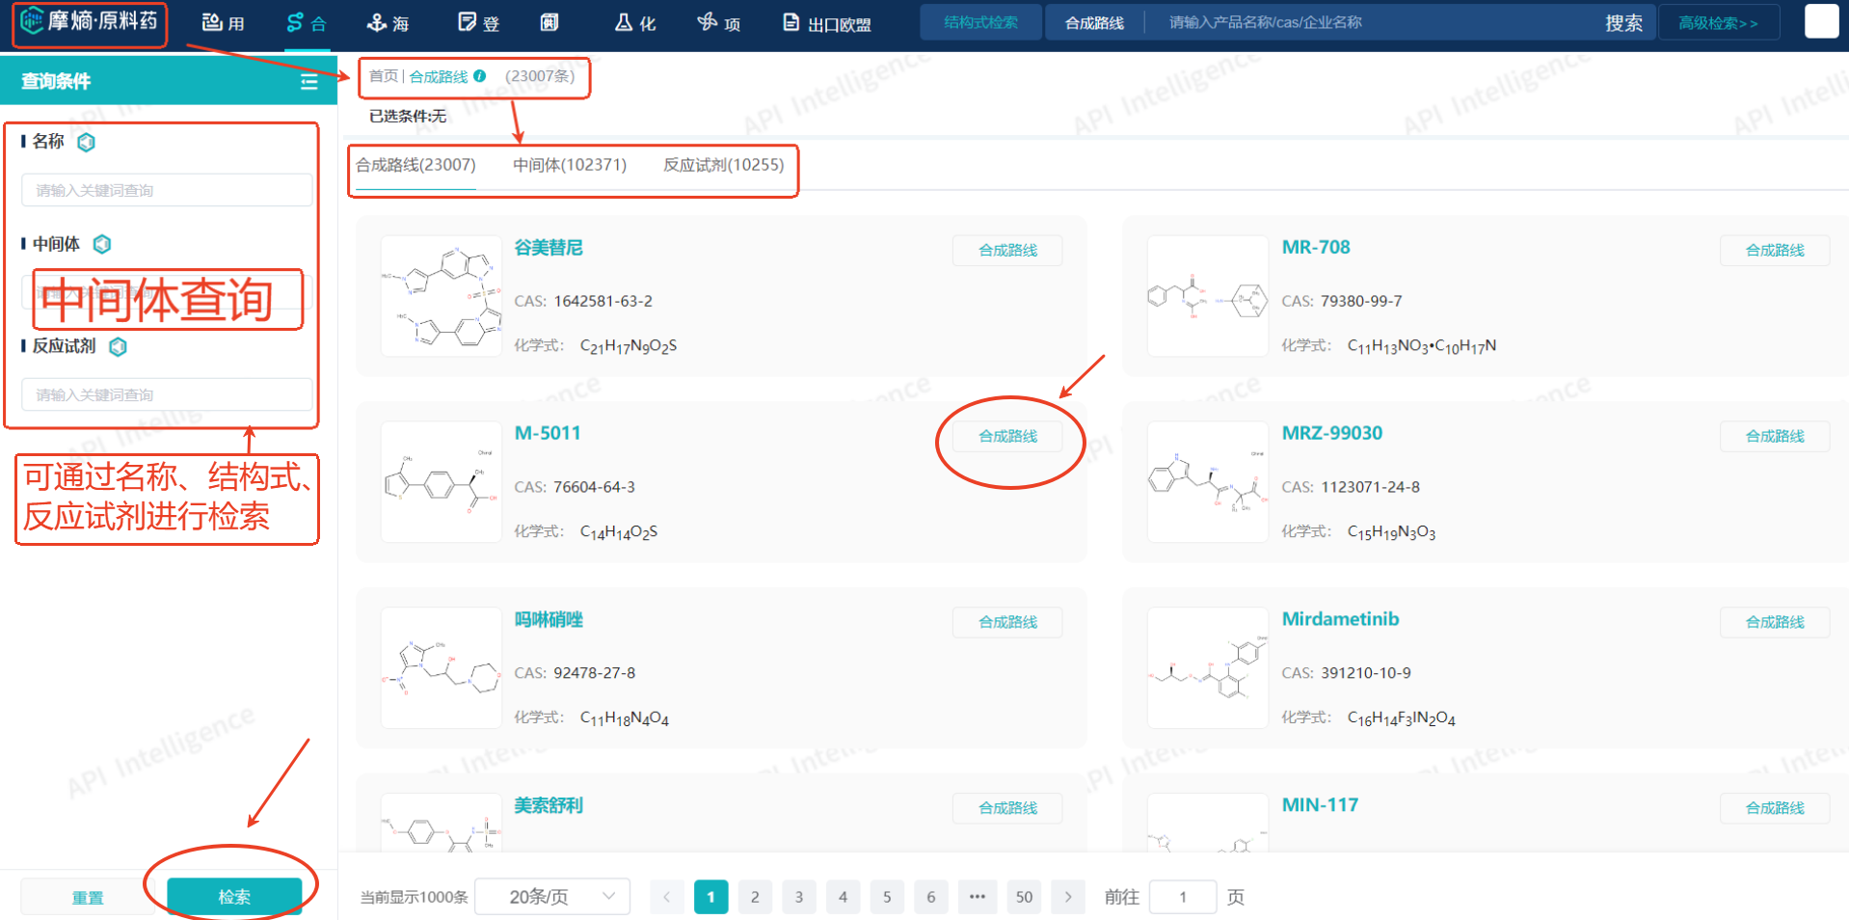Viewport: 1849px width, 920px height.
Task: Open the 20条/页 page size dropdown
Action: pyautogui.click(x=552, y=897)
